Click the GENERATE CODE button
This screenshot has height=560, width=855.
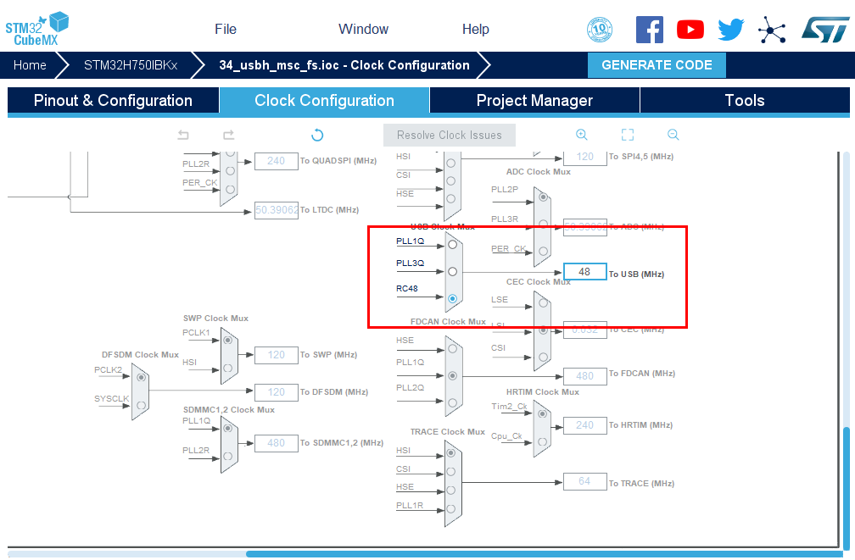pos(657,65)
